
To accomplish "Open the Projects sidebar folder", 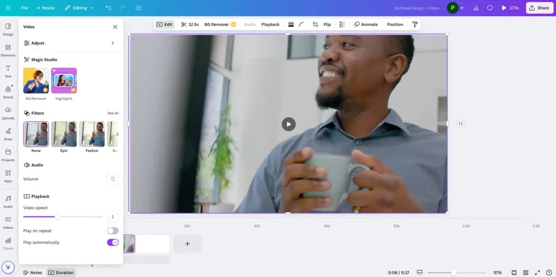I will 8,155.
